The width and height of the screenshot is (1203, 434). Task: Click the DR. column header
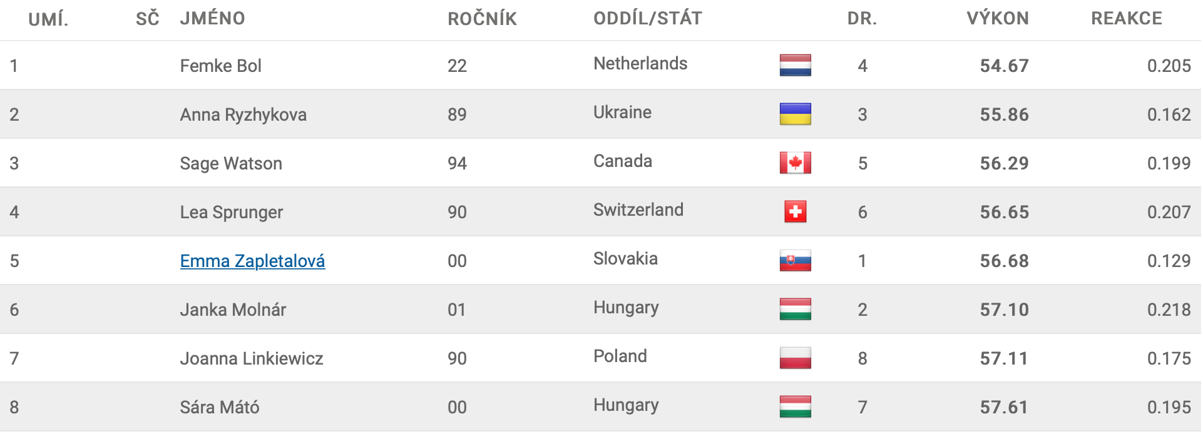862,18
